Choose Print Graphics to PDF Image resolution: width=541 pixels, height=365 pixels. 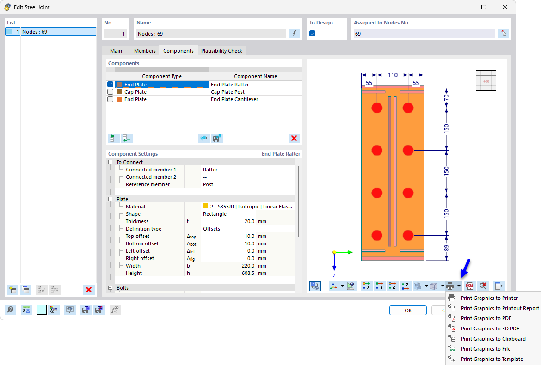493,318
